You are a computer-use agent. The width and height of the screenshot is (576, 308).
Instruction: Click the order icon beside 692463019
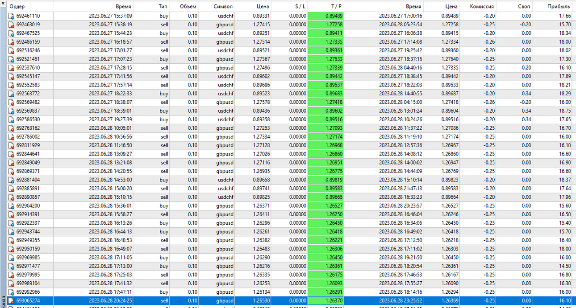(x=11, y=25)
